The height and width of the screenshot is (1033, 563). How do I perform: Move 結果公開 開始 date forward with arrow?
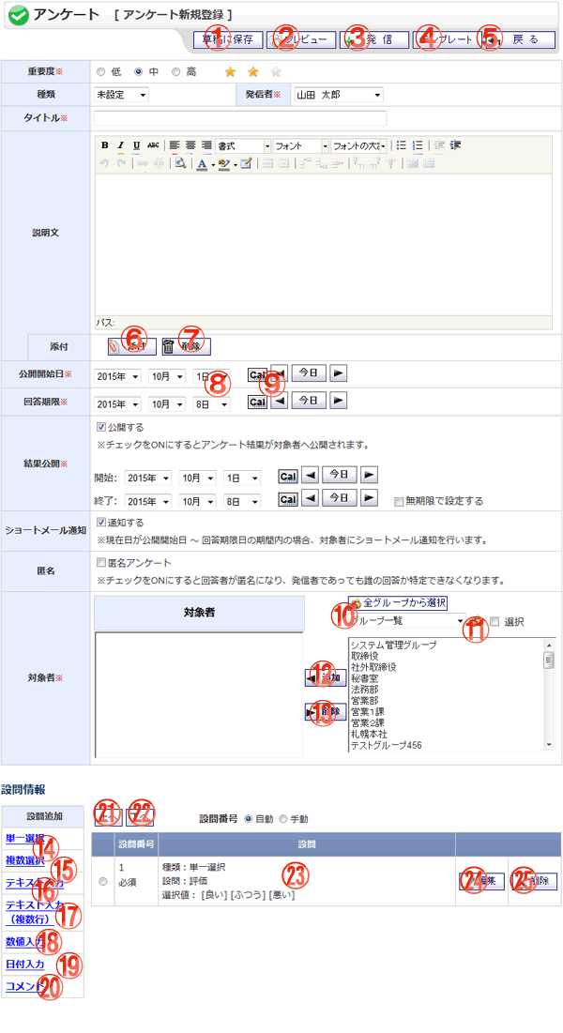[x=369, y=475]
